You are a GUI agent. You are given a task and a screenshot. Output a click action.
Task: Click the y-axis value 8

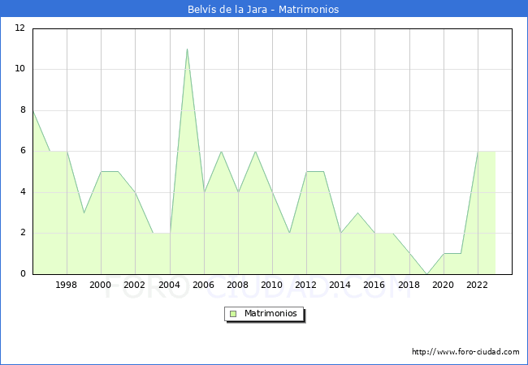[23, 109]
